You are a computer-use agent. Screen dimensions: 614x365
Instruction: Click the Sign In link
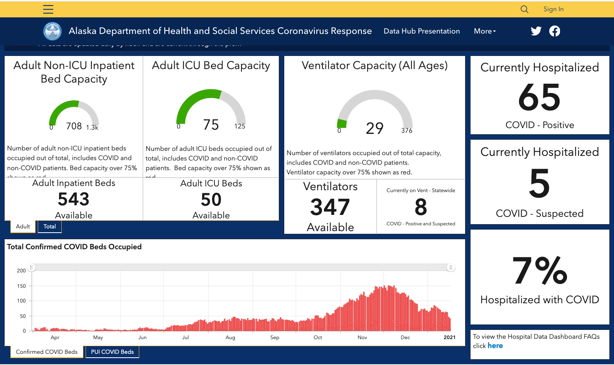coord(553,9)
